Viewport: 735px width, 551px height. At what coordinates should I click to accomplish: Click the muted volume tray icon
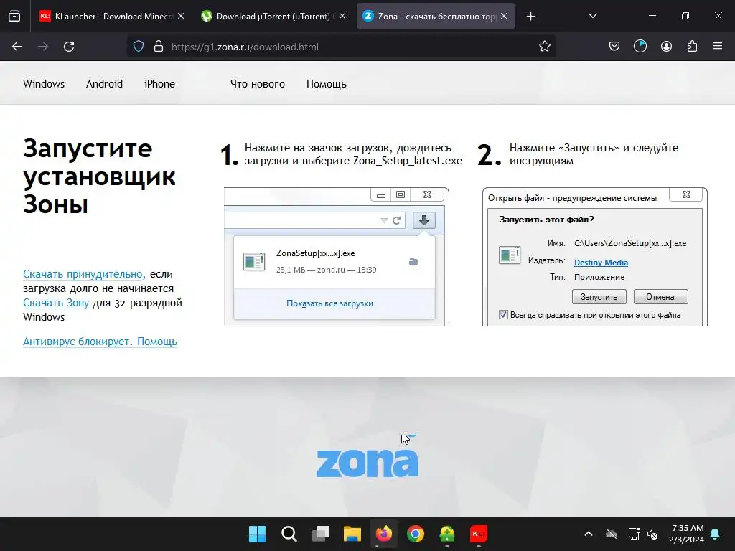(x=652, y=534)
